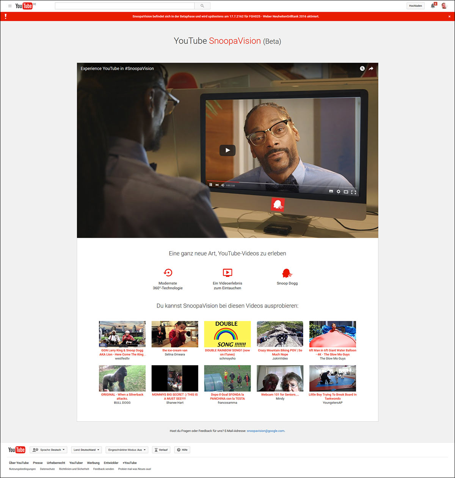Click the +YouTube footer link
Viewport: 455px width, 478px height.
130,463
